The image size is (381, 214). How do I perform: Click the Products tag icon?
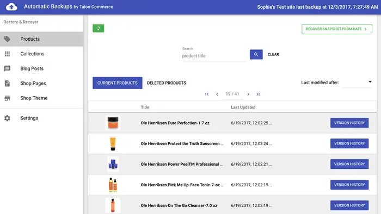(x=7, y=39)
